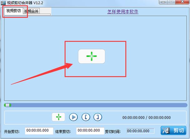190x139 pixels.
Task: Focus the 开始剪切 start time field
Action: [x=39, y=131]
